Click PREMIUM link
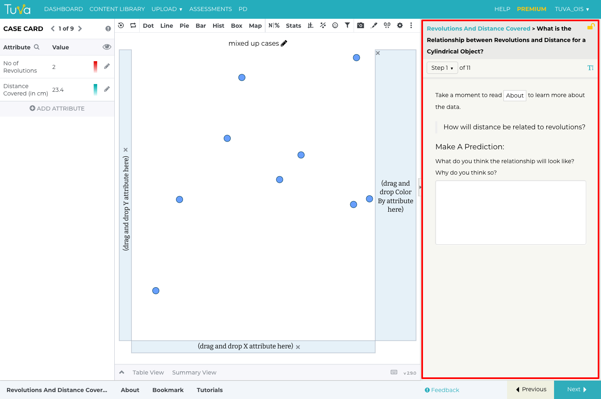This screenshot has width=601, height=399. tap(532, 9)
